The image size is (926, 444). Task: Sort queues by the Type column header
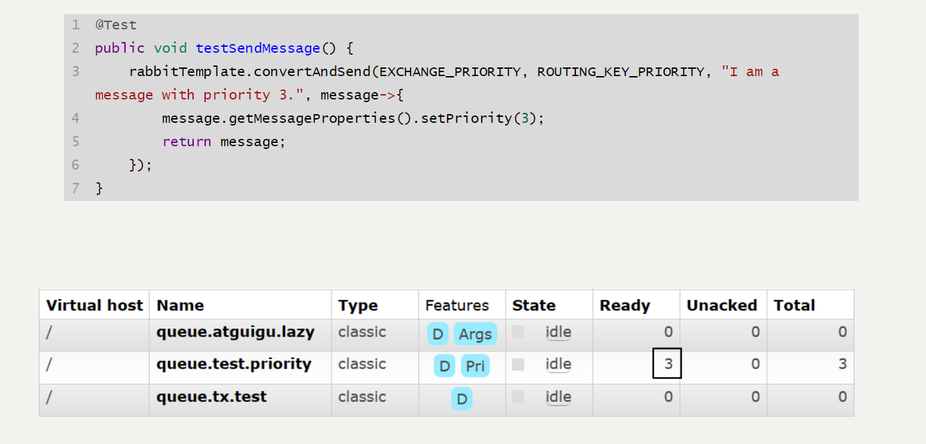(x=357, y=306)
